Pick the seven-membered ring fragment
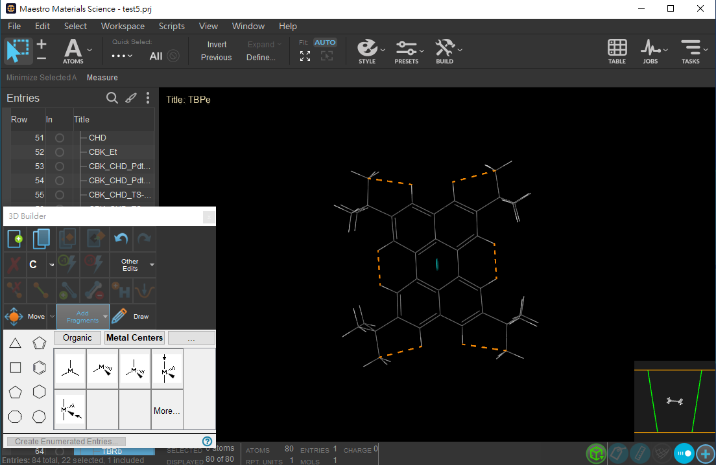 [40, 416]
